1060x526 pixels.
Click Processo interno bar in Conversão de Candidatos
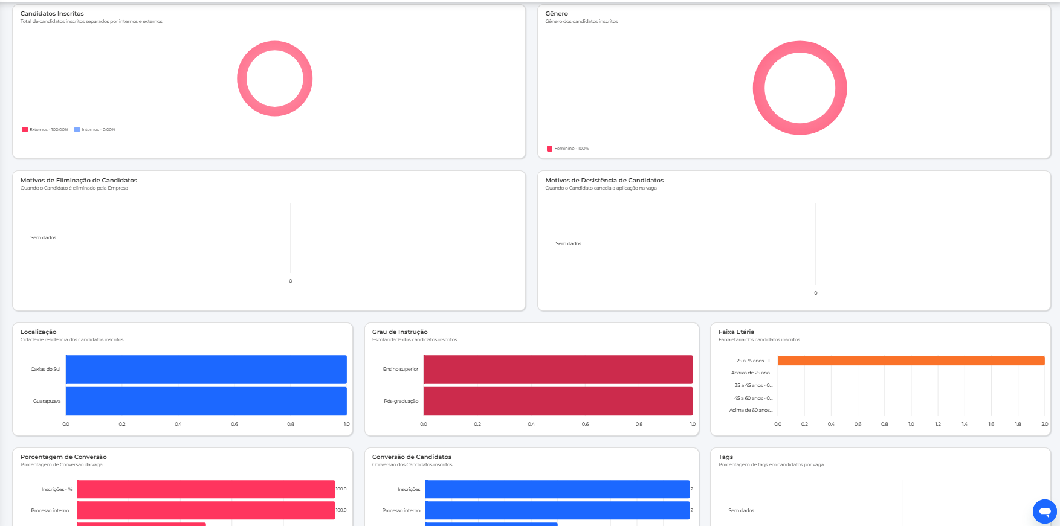tap(557, 510)
